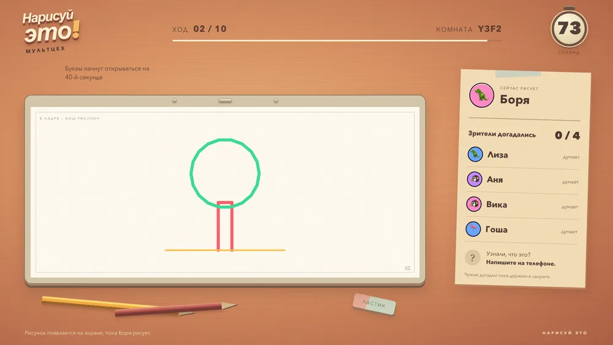Click the Напишите на телефоне text
This screenshot has width=613, height=345.
[x=520, y=263]
